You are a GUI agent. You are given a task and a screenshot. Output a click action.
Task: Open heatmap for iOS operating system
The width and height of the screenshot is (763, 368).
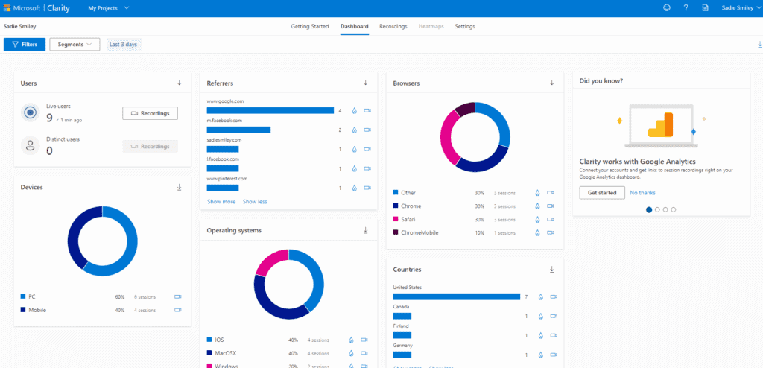pos(351,340)
